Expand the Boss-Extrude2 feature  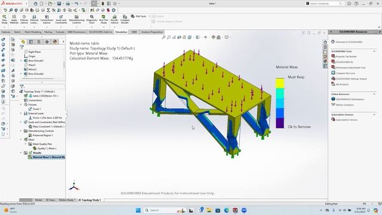tap(21, 74)
